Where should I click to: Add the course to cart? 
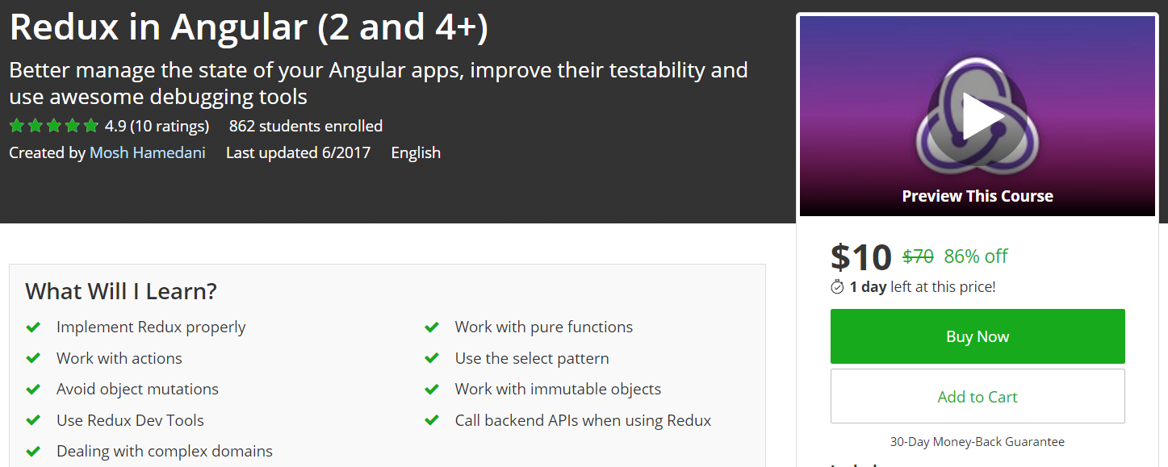pos(977,396)
